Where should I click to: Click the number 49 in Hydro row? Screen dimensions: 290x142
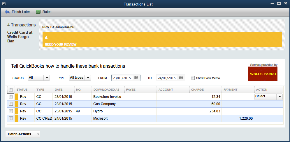tap(78, 111)
